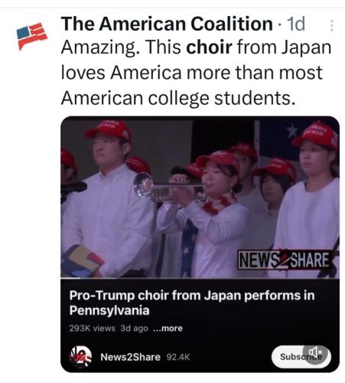
Task: Unmute video with the speaker icon
Action: click(315, 352)
